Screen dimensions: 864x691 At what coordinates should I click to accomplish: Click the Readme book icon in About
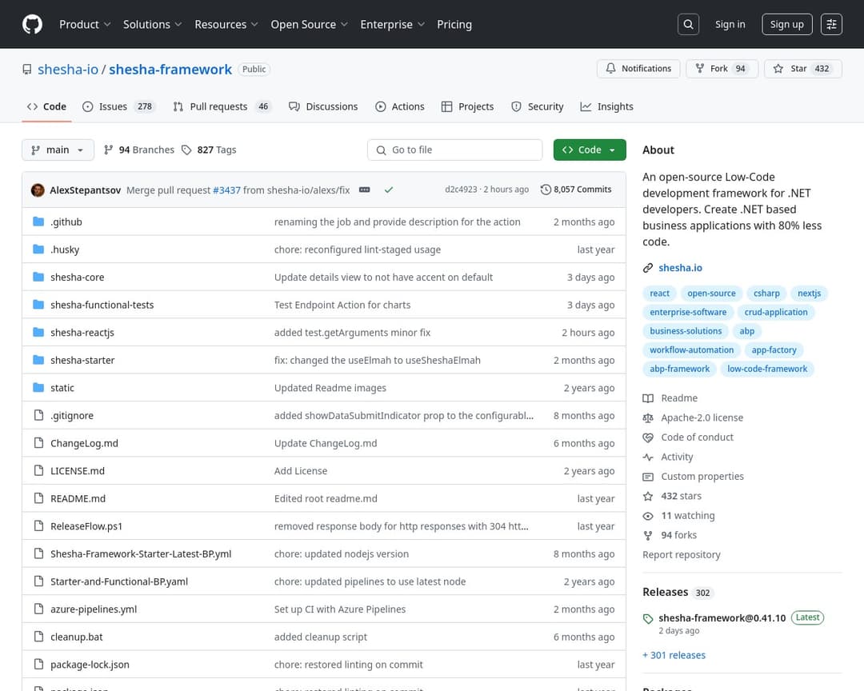(648, 397)
